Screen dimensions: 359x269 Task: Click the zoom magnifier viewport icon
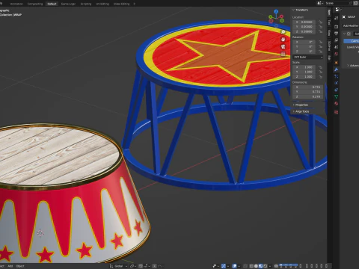click(x=283, y=32)
